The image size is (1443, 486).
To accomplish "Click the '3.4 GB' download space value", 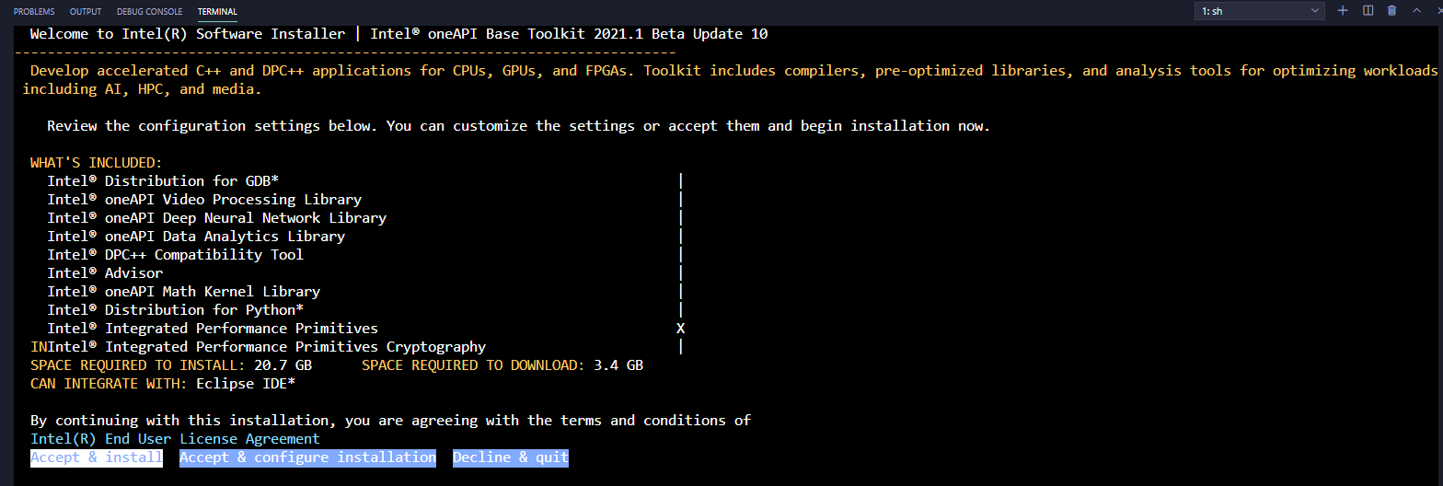I will [x=618, y=365].
